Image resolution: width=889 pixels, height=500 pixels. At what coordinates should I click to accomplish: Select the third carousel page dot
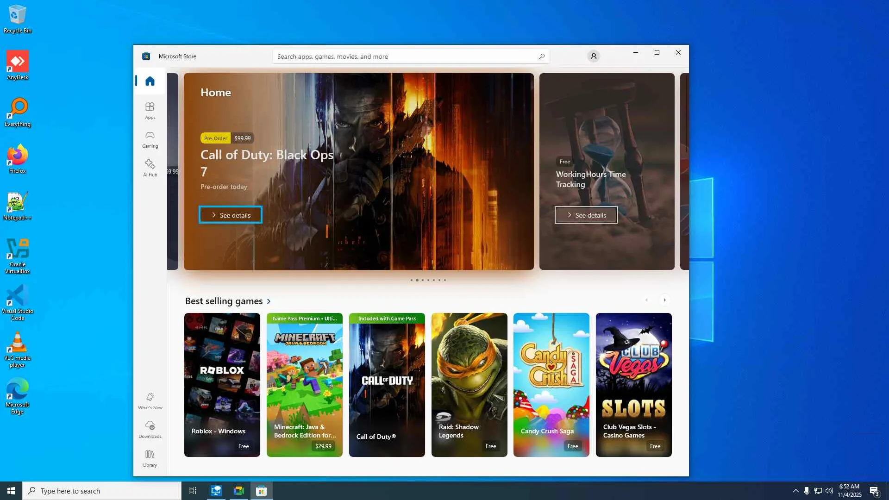[422, 280]
